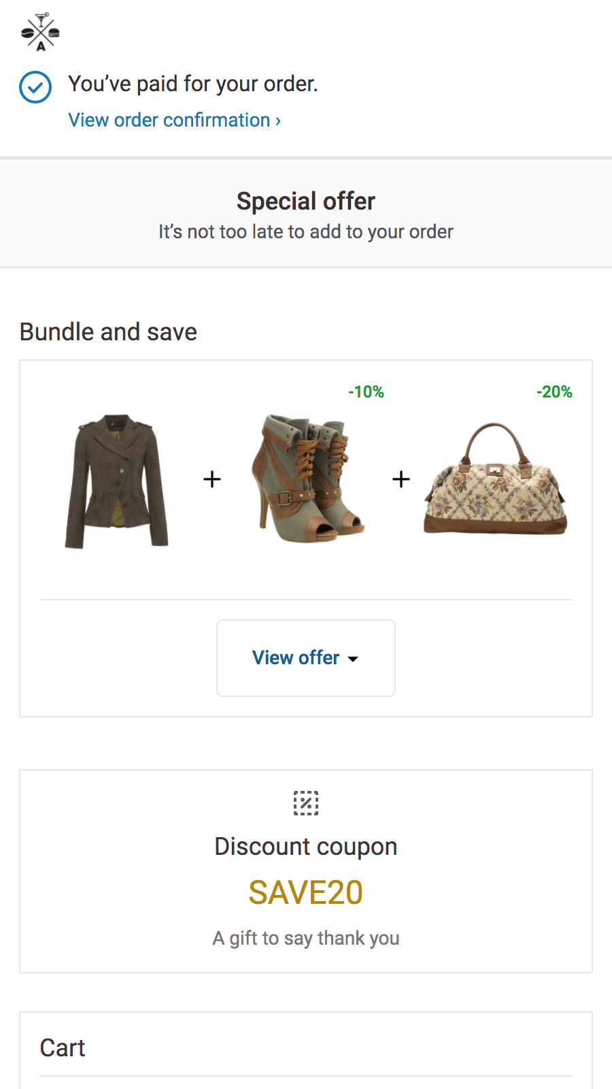Viewport: 612px width, 1089px height.
Task: Select the -20% discount badge on the bag
Action: (554, 392)
